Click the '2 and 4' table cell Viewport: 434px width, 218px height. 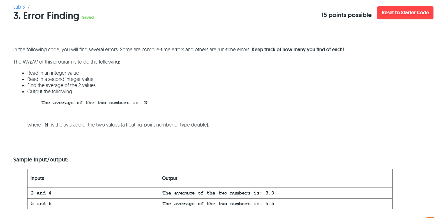[x=93, y=193]
